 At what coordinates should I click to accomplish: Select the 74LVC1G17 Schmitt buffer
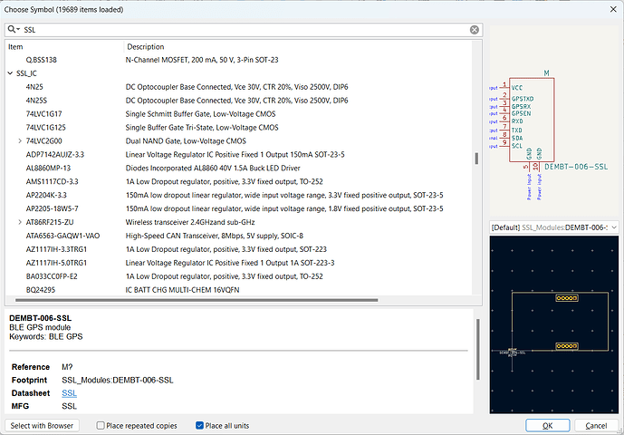tap(43, 114)
